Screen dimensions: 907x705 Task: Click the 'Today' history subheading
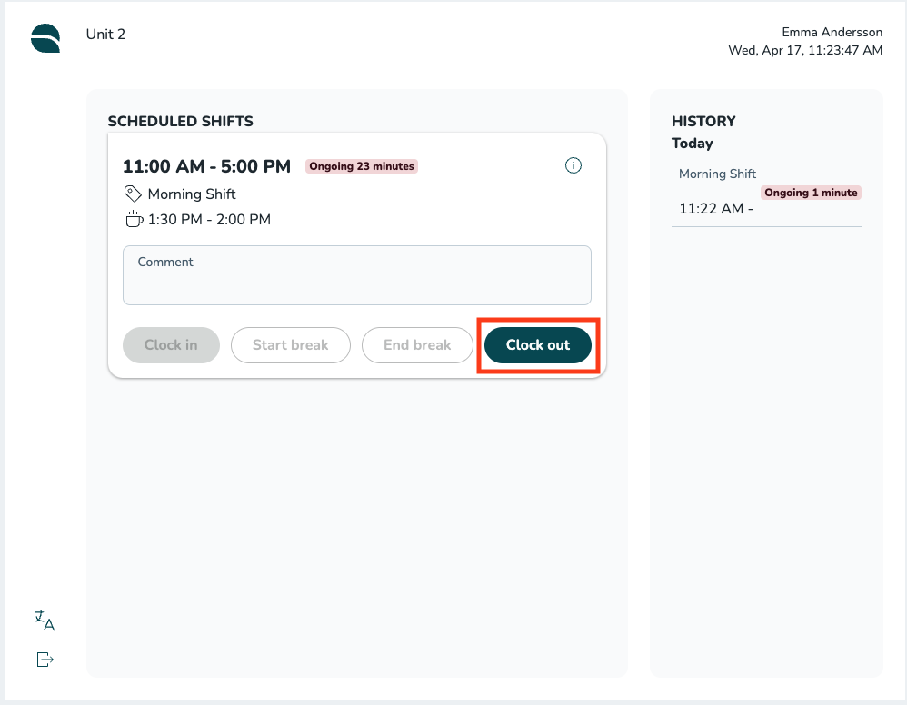click(x=692, y=144)
